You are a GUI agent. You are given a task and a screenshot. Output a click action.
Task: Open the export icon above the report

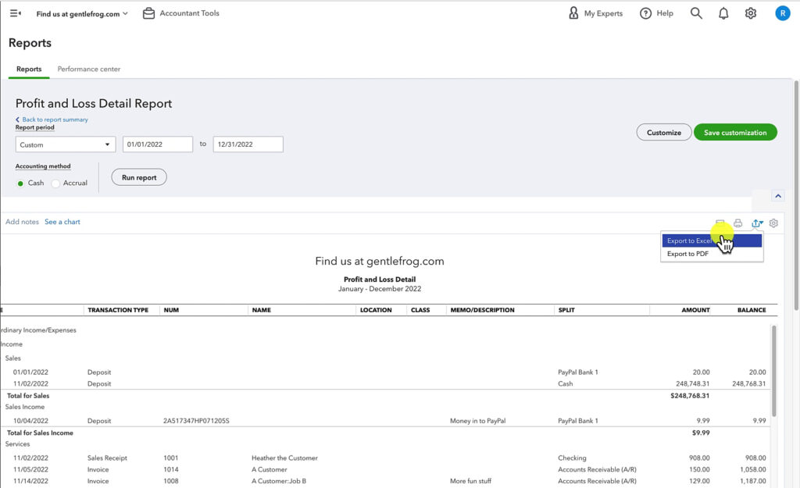pyautogui.click(x=756, y=223)
